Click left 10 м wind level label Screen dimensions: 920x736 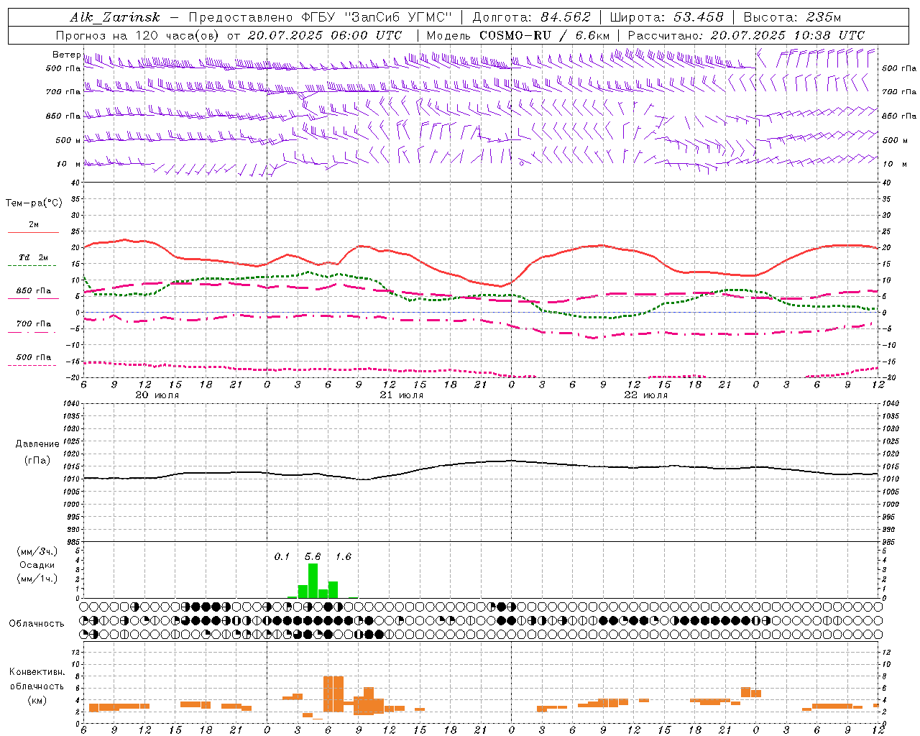click(x=68, y=164)
